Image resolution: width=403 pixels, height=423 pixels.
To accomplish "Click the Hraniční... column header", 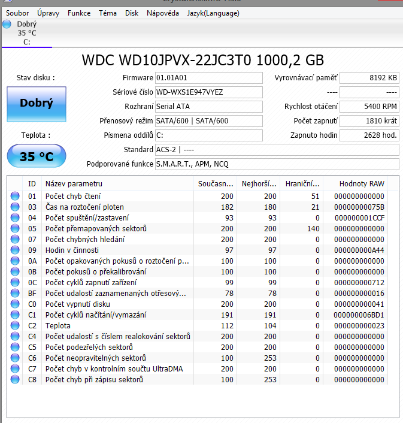I will [302, 184].
